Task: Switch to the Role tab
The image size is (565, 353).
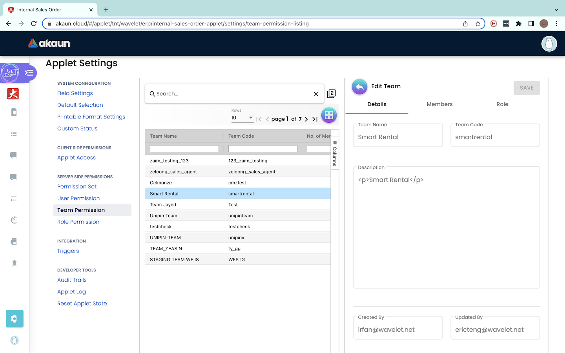Action: click(502, 104)
